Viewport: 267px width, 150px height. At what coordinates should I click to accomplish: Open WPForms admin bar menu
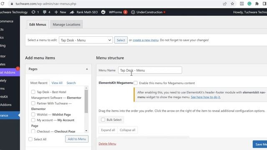coord(115,12)
